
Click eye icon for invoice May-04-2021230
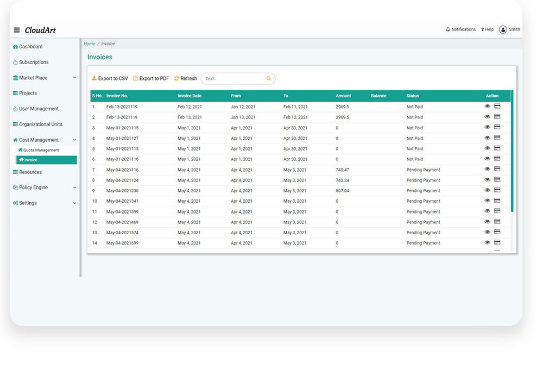[x=487, y=190]
